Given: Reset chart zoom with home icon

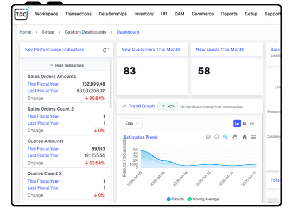Looking at the screenshot, I should (x=244, y=137).
